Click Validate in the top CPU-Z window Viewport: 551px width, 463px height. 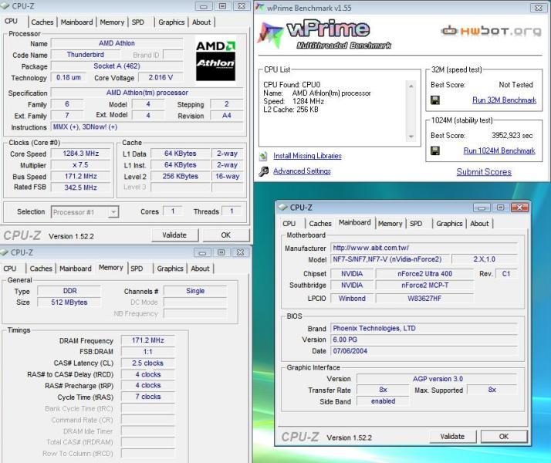174,235
